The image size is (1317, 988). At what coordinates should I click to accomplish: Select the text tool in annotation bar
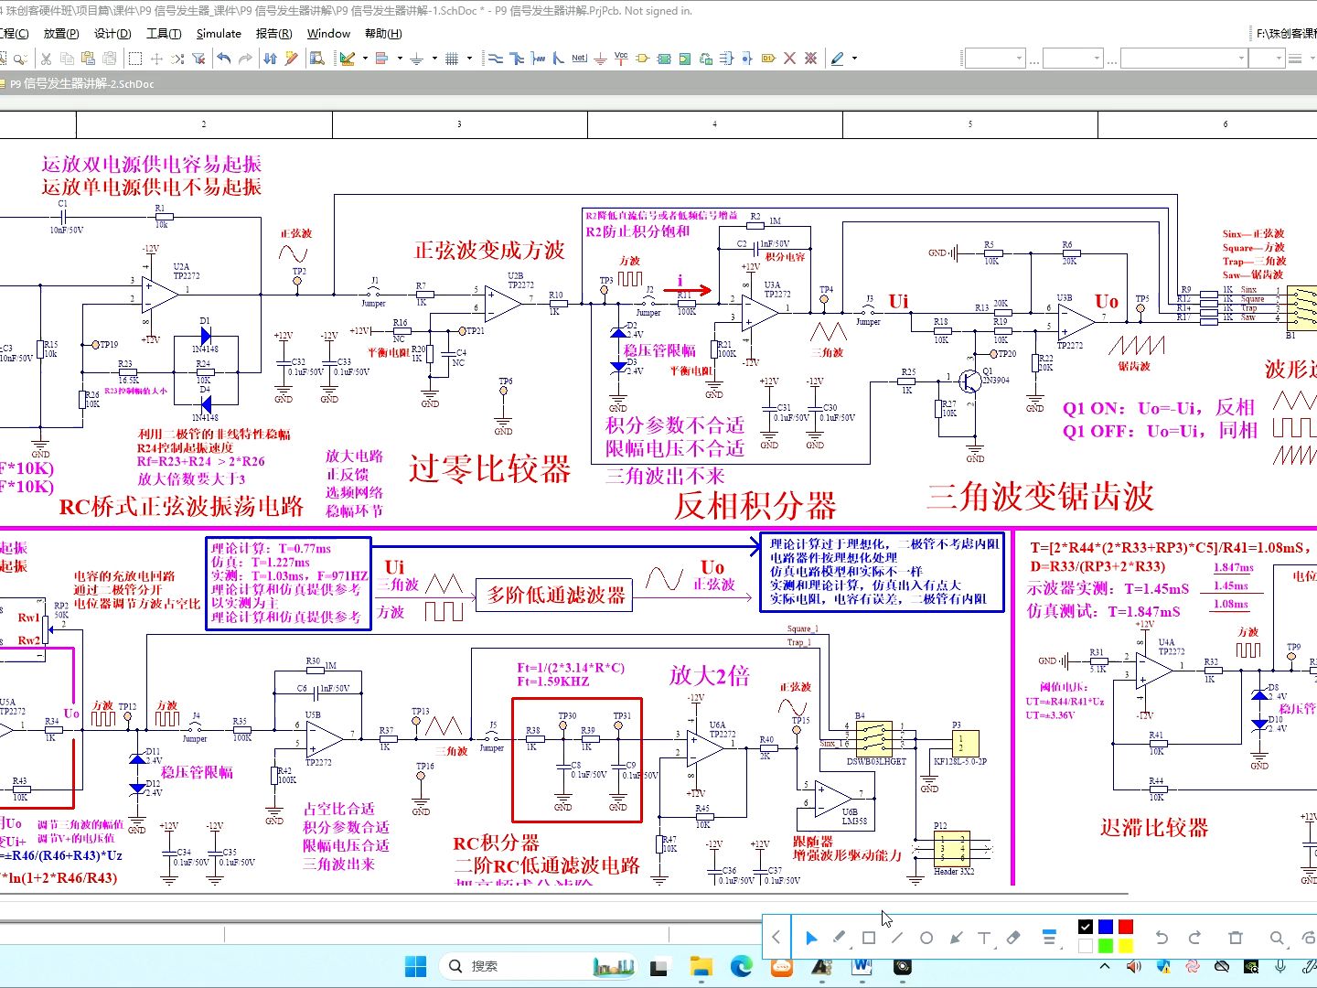[x=984, y=938]
